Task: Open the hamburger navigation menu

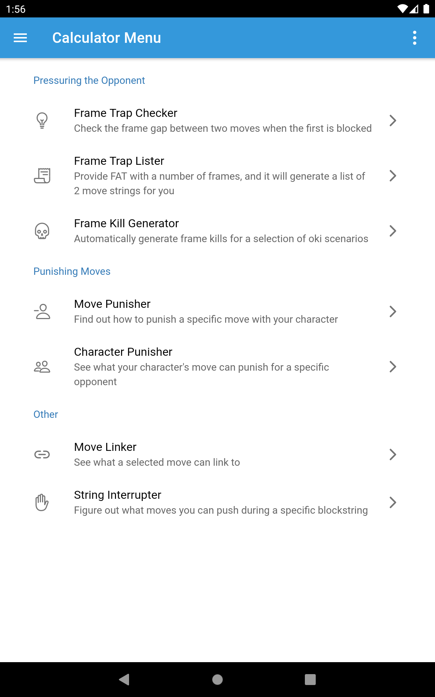Action: click(20, 38)
